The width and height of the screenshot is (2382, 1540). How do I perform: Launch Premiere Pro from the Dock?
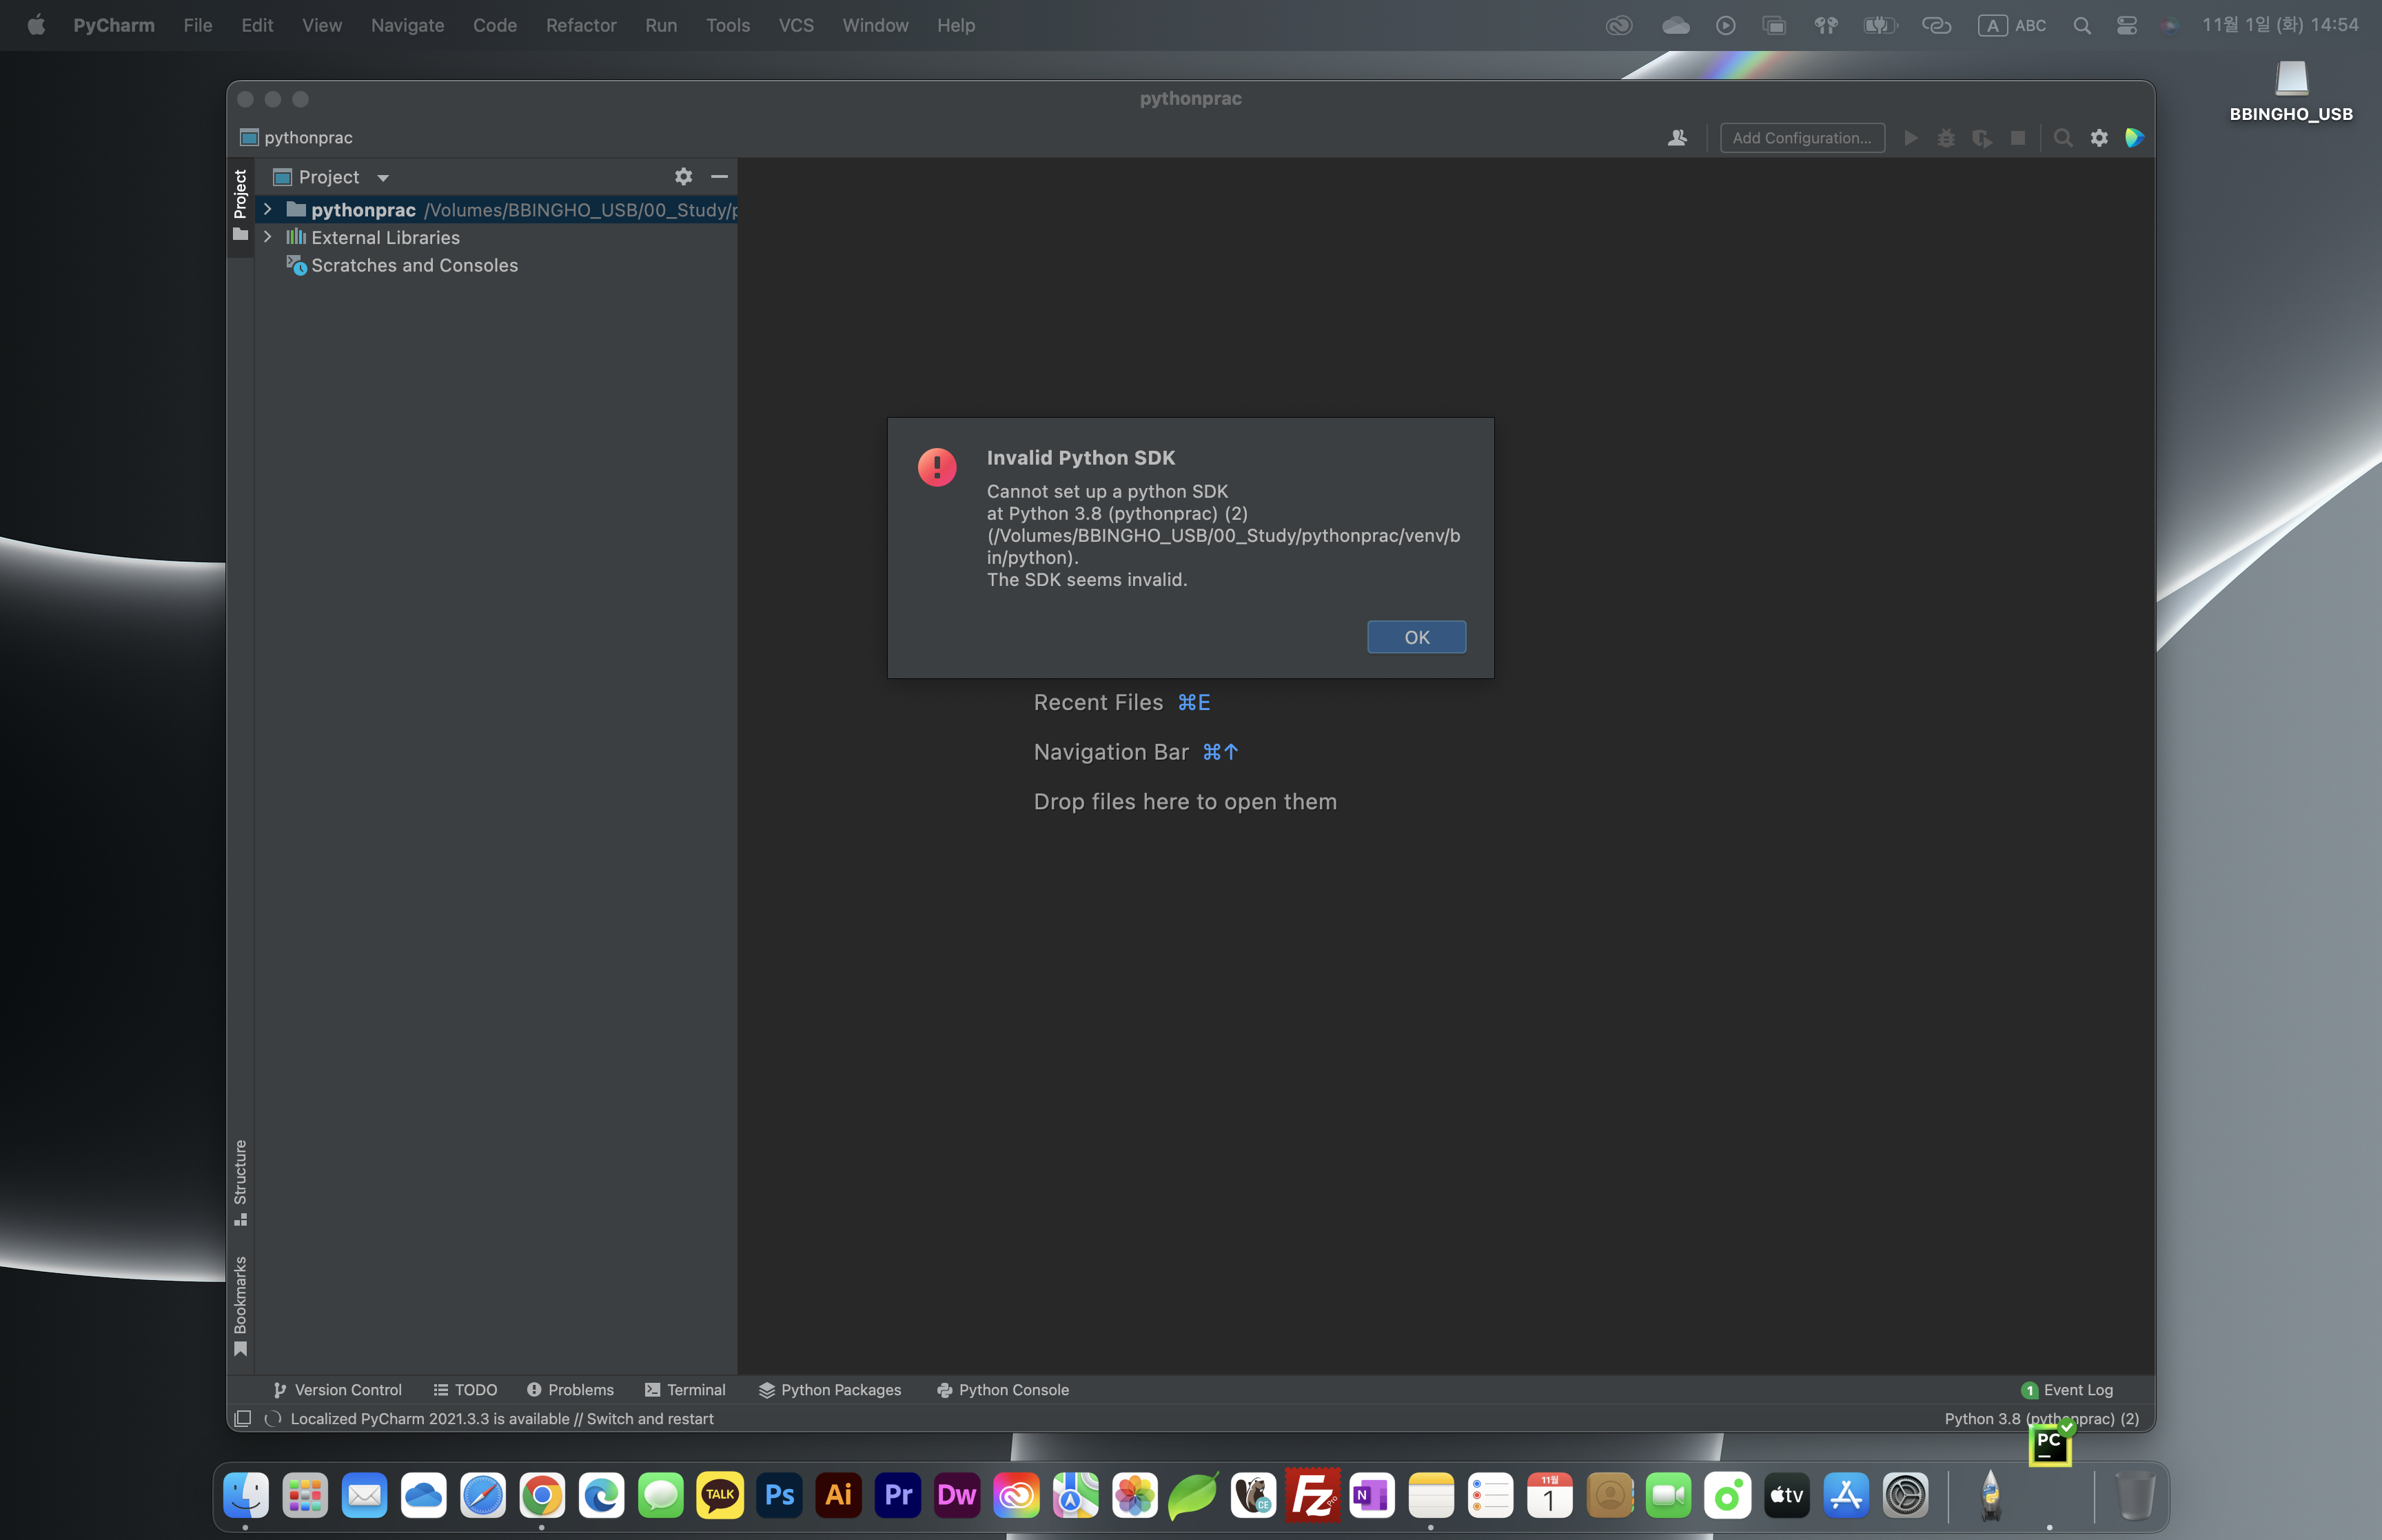click(897, 1496)
